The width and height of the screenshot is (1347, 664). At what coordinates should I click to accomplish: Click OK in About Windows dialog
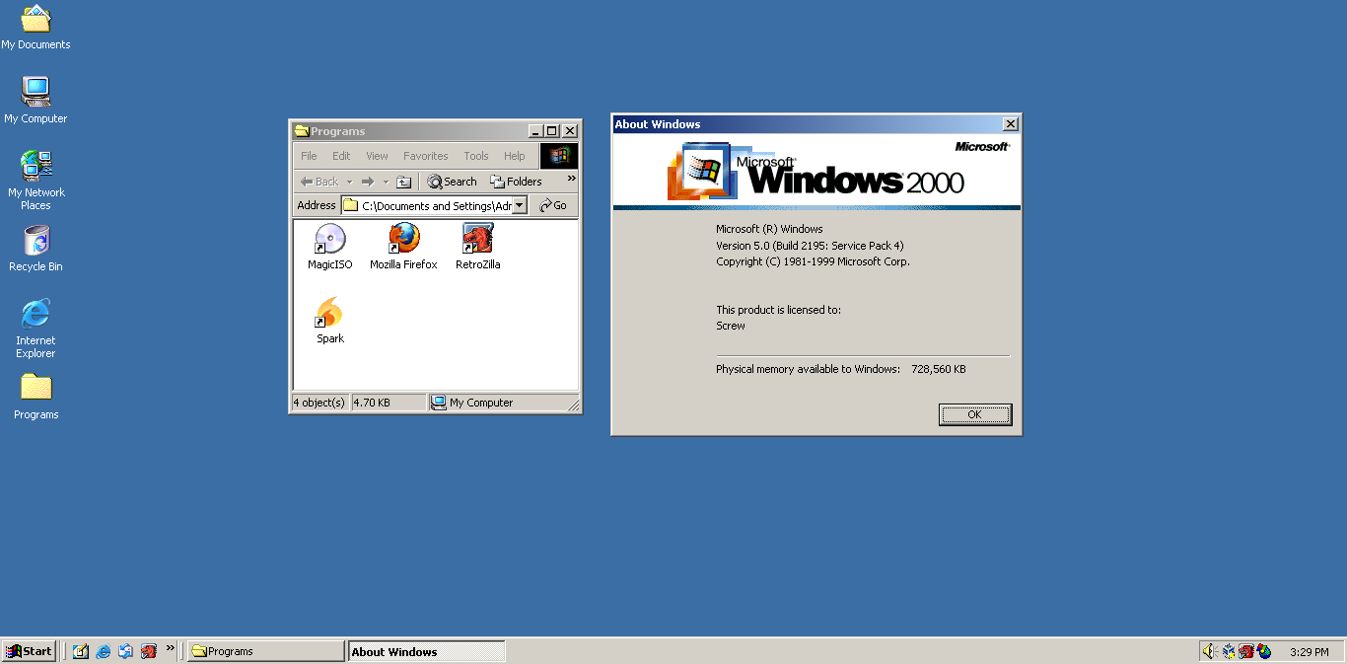(974, 414)
